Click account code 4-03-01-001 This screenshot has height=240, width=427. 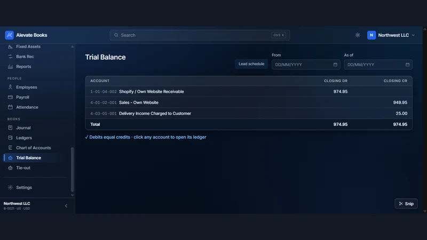(x=104, y=114)
